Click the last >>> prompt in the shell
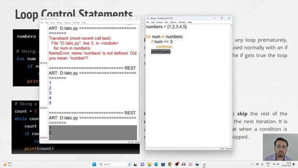 coord(43,138)
